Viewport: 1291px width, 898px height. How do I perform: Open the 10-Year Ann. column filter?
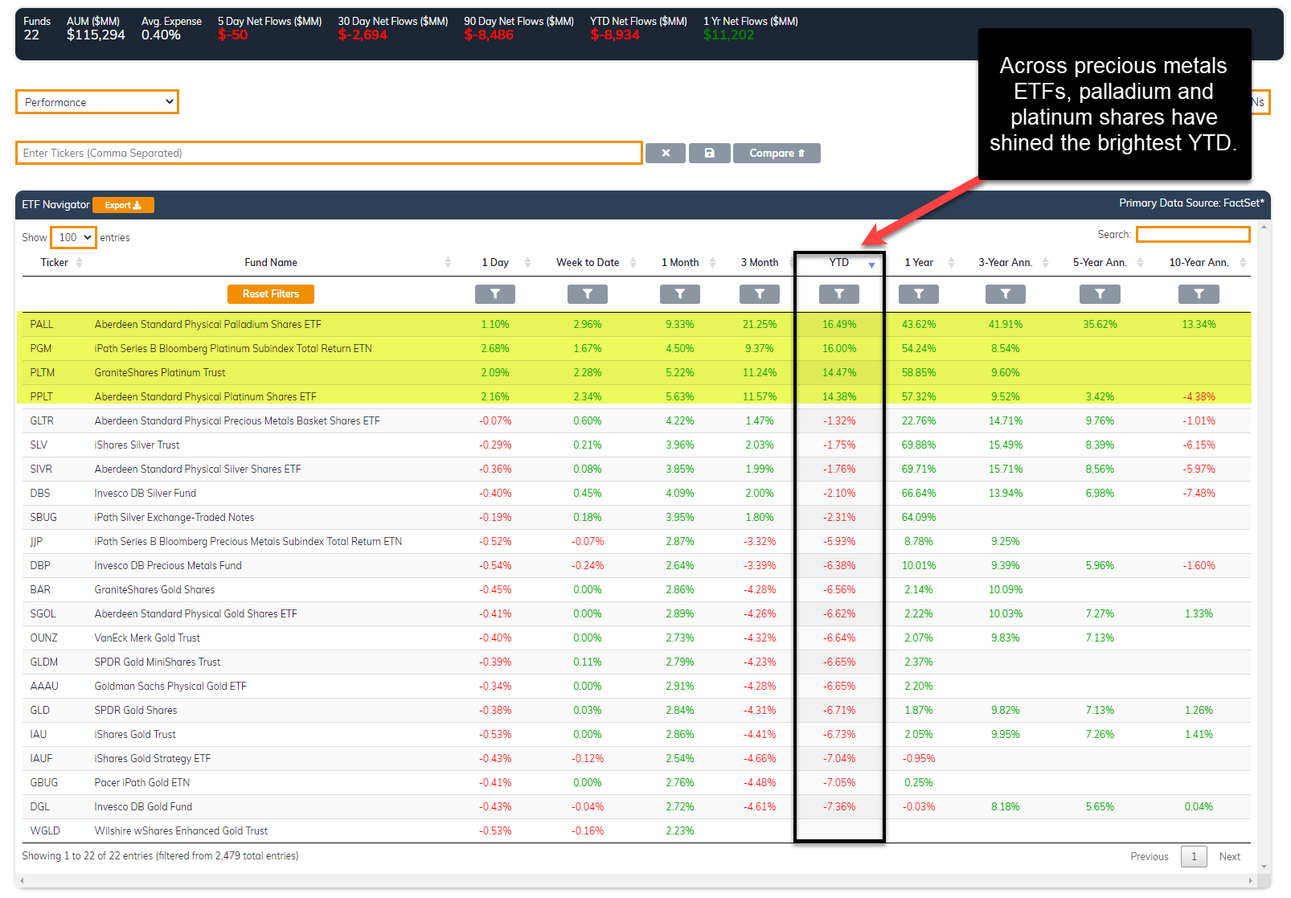click(1199, 294)
